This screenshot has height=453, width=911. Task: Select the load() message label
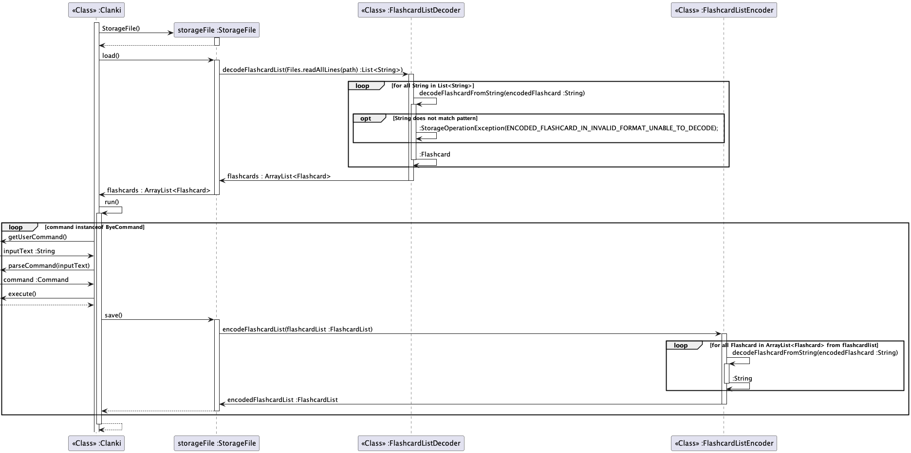pyautogui.click(x=111, y=56)
